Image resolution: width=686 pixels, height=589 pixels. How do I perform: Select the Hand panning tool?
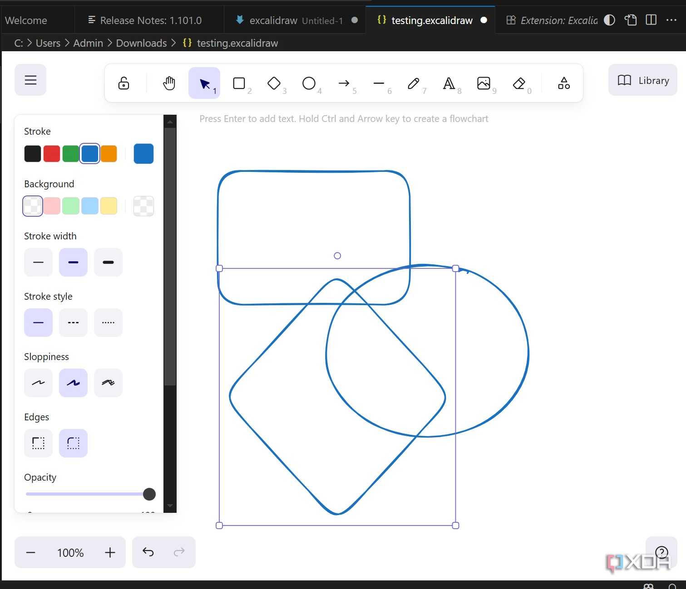[x=169, y=83]
